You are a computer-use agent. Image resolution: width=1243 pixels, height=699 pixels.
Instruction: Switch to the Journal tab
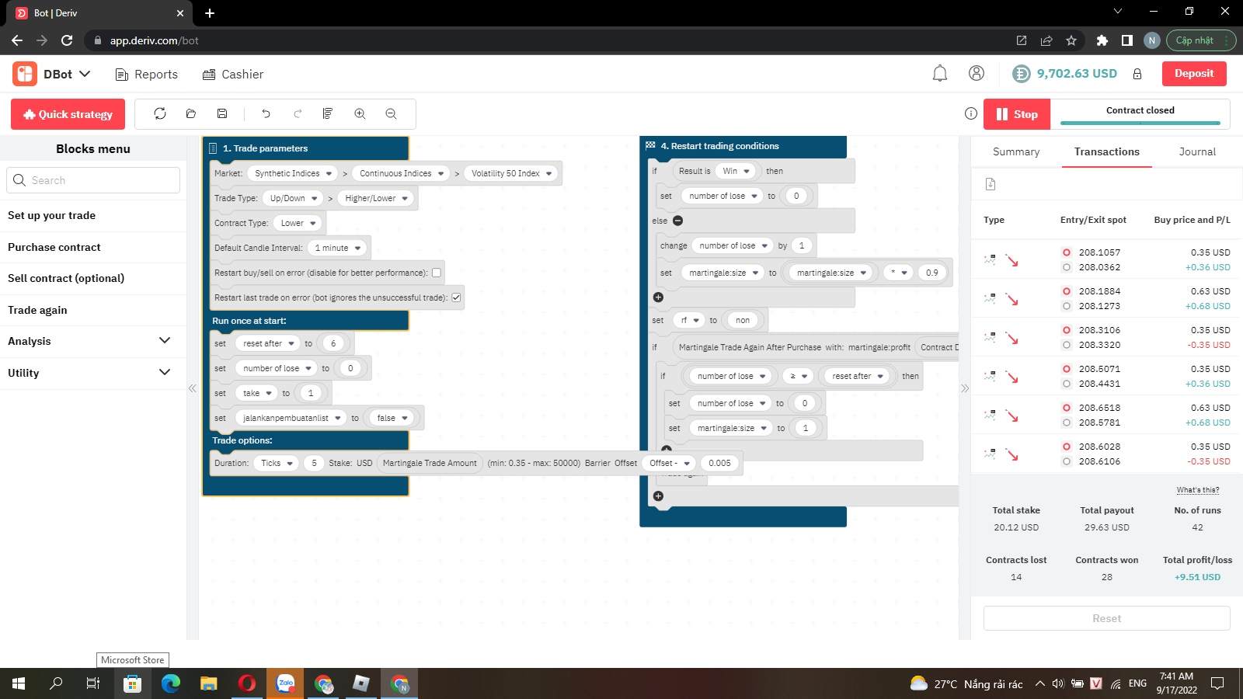[x=1196, y=151]
